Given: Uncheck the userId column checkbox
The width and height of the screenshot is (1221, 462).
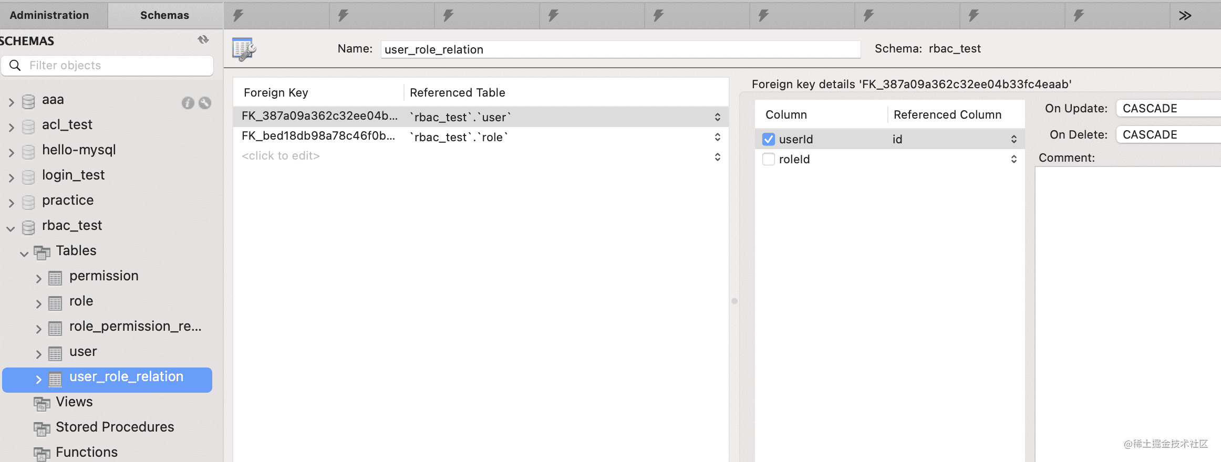Looking at the screenshot, I should pos(768,139).
